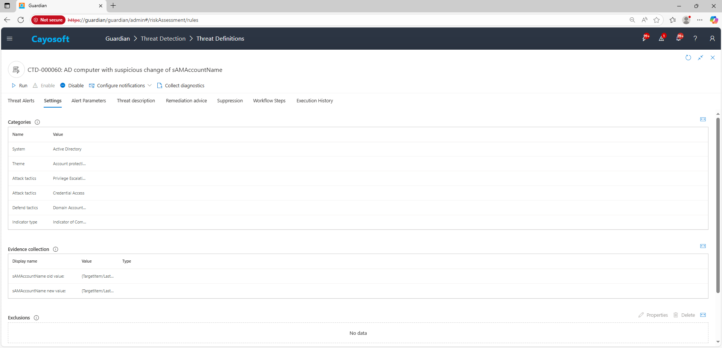Open the hamburger navigation menu
Screen dimensions: 722x348
click(x=10, y=38)
